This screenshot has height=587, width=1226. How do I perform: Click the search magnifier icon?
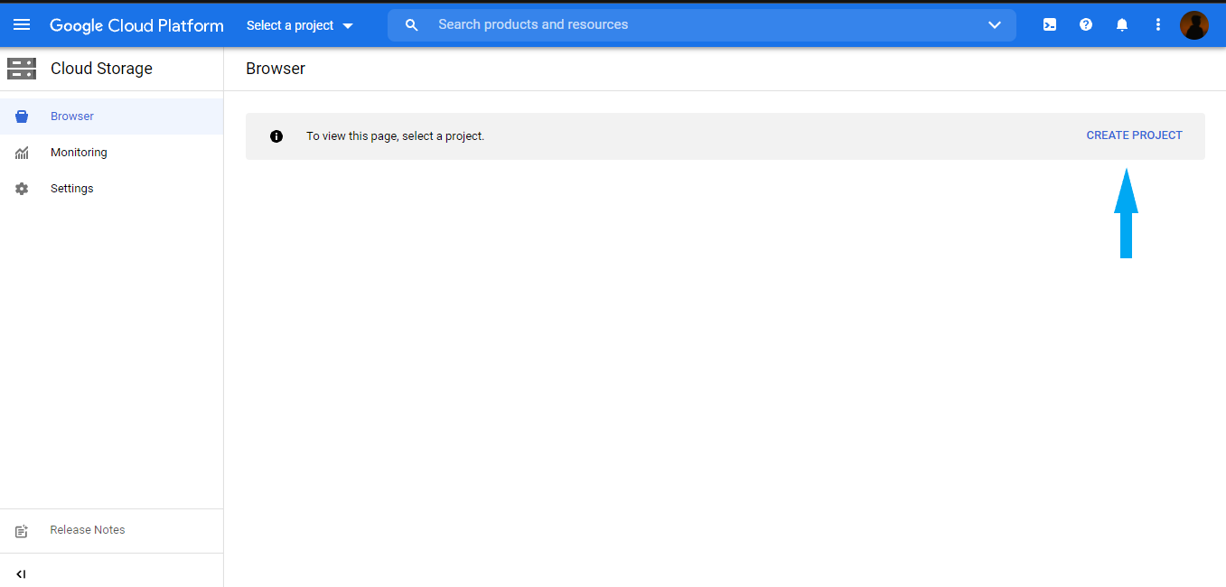pyautogui.click(x=412, y=25)
